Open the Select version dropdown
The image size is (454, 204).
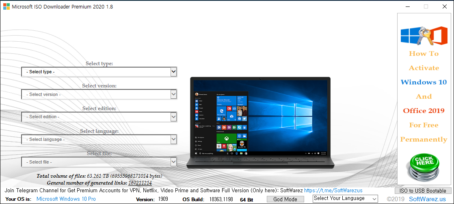99,94
